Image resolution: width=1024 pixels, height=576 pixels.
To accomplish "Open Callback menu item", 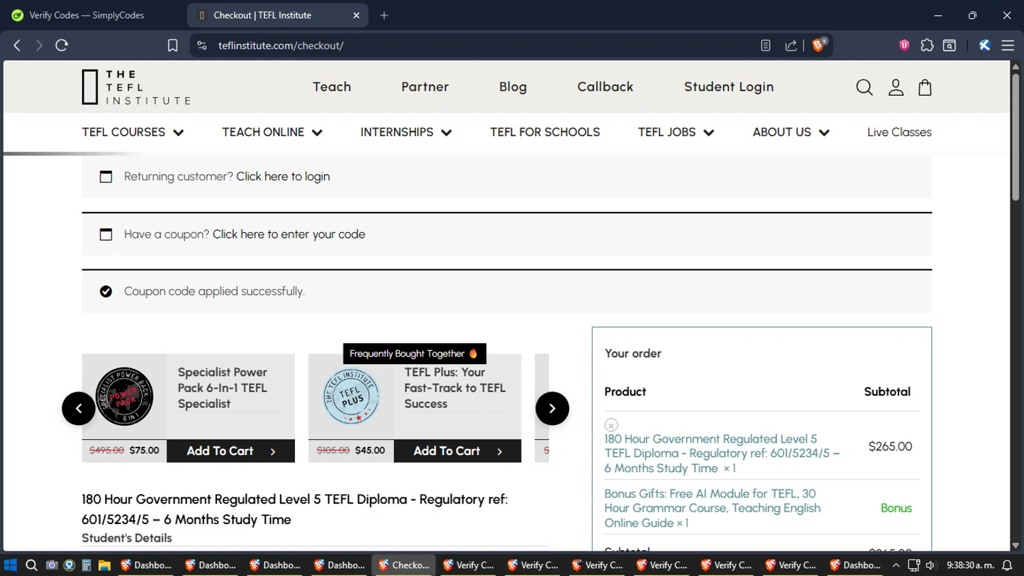I will pos(606,87).
